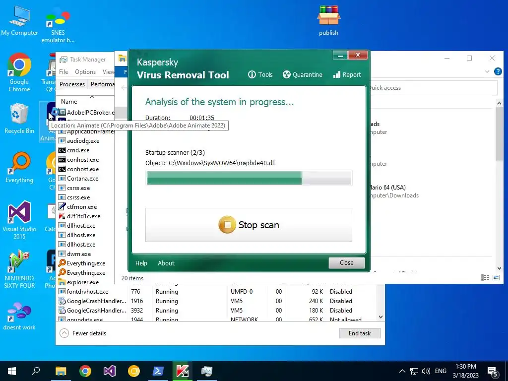The height and width of the screenshot is (381, 508).
Task: Open Chrome from the taskbar
Action: [x=85, y=371]
